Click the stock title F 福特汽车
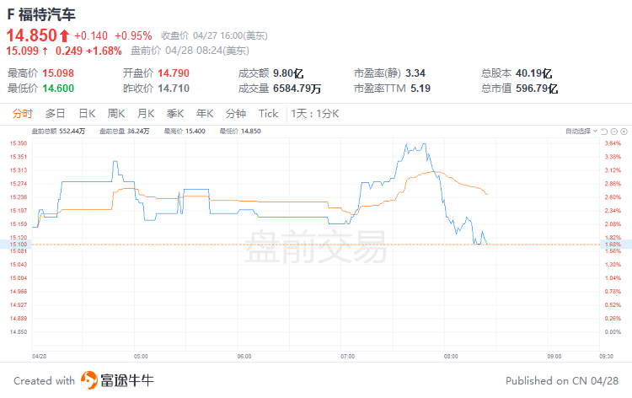Screen dimensions: 632x398 41,14
